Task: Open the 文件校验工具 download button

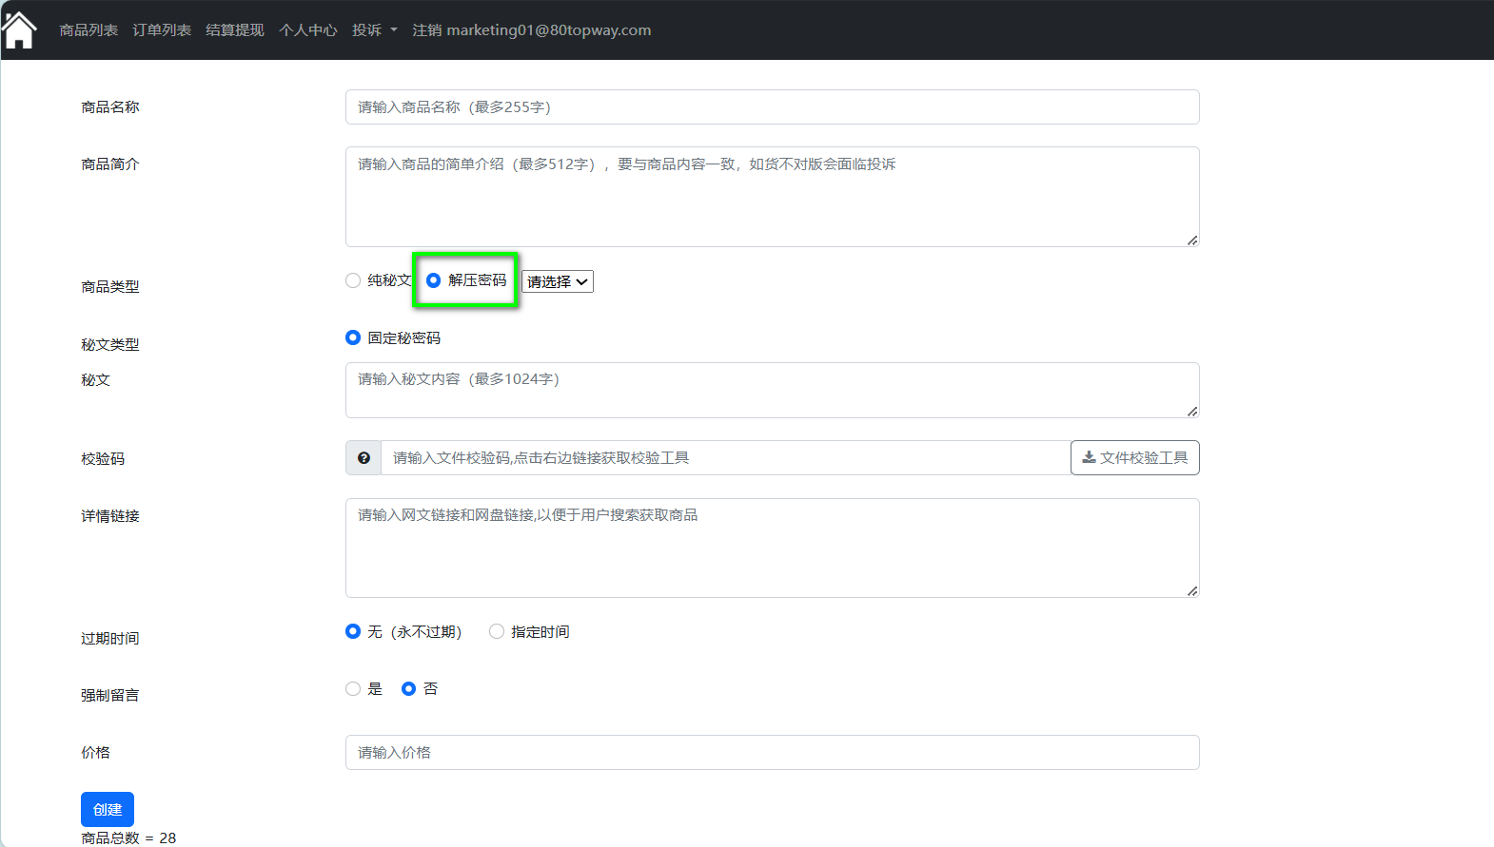Action: [x=1134, y=458]
